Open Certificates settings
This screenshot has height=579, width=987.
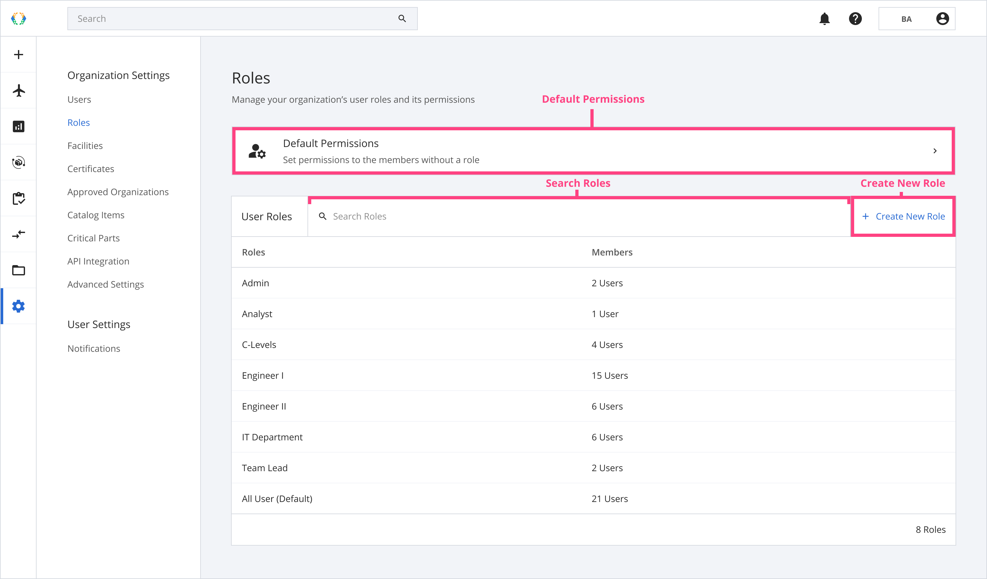(91, 169)
